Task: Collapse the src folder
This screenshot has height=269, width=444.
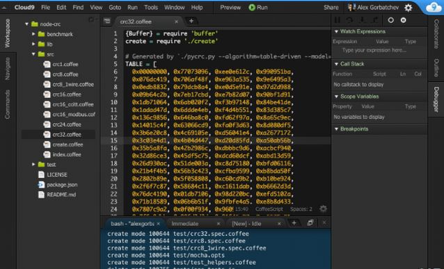Action: [x=33, y=54]
